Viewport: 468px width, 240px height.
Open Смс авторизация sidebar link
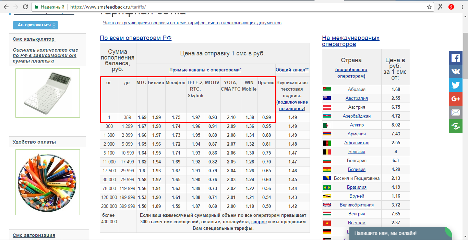coord(34,235)
